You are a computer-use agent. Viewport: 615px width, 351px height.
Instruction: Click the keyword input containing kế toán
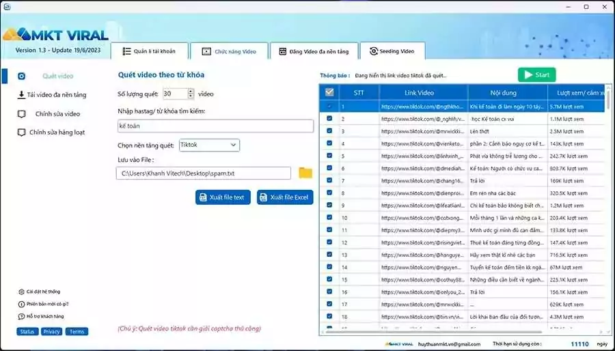pos(215,126)
